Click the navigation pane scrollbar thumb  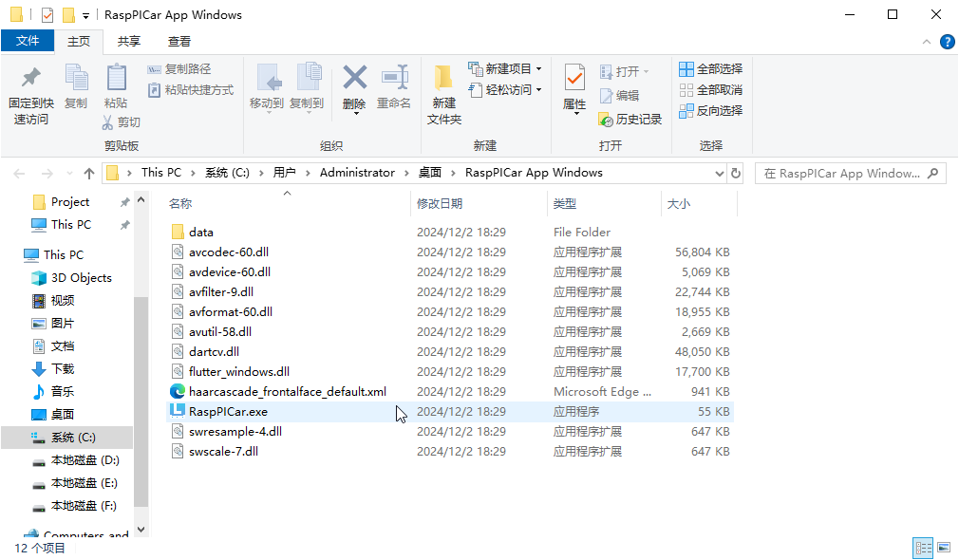[x=141, y=401]
